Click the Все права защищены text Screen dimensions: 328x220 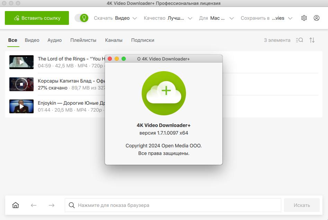point(163,153)
